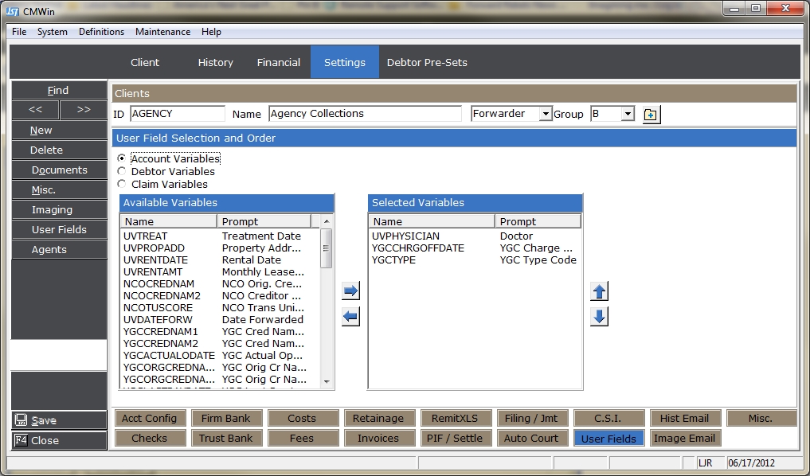Viewport: 810px width, 476px height.
Task: Expand the Group dropdown showing B
Action: click(628, 115)
